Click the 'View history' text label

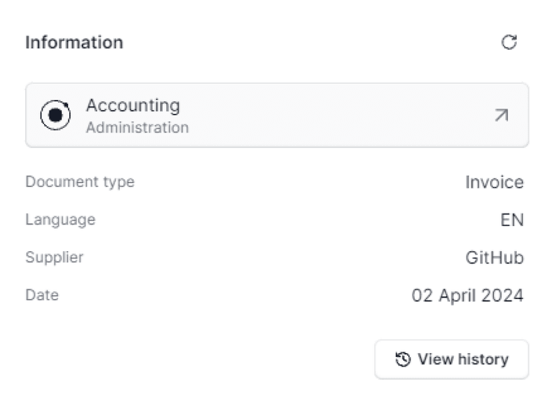463,360
